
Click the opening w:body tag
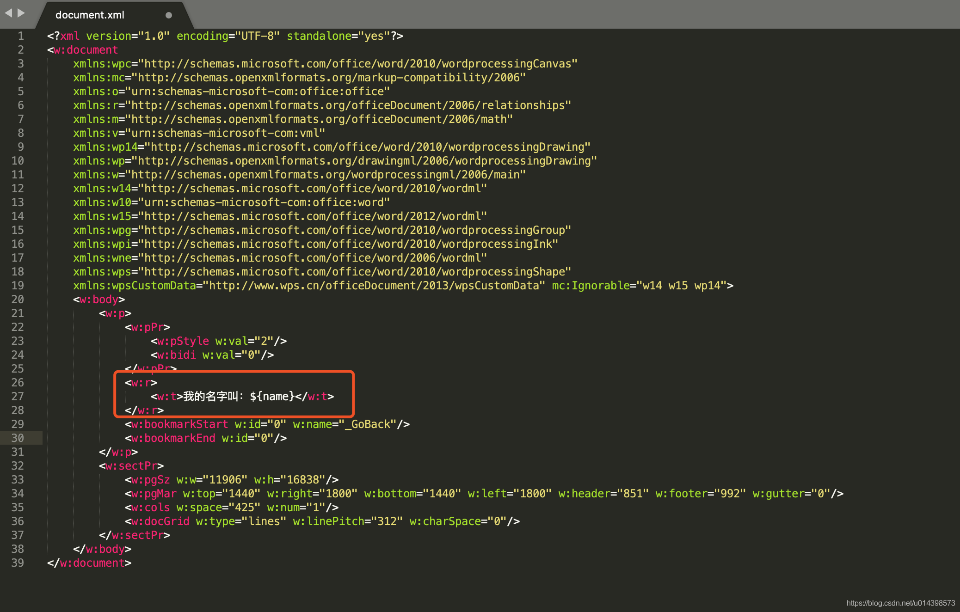(x=99, y=300)
